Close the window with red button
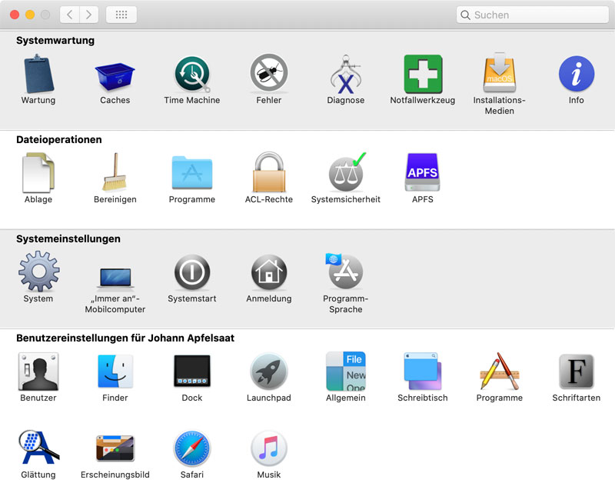 coord(15,15)
